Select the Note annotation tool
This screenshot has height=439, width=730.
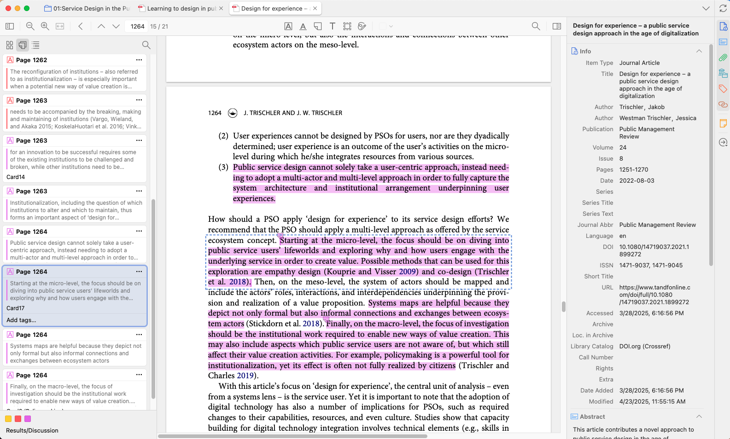(318, 26)
